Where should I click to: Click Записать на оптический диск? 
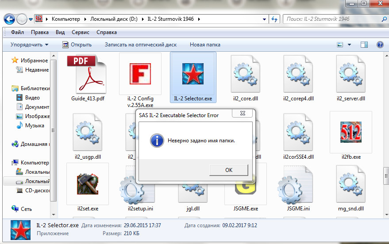pos(141,45)
